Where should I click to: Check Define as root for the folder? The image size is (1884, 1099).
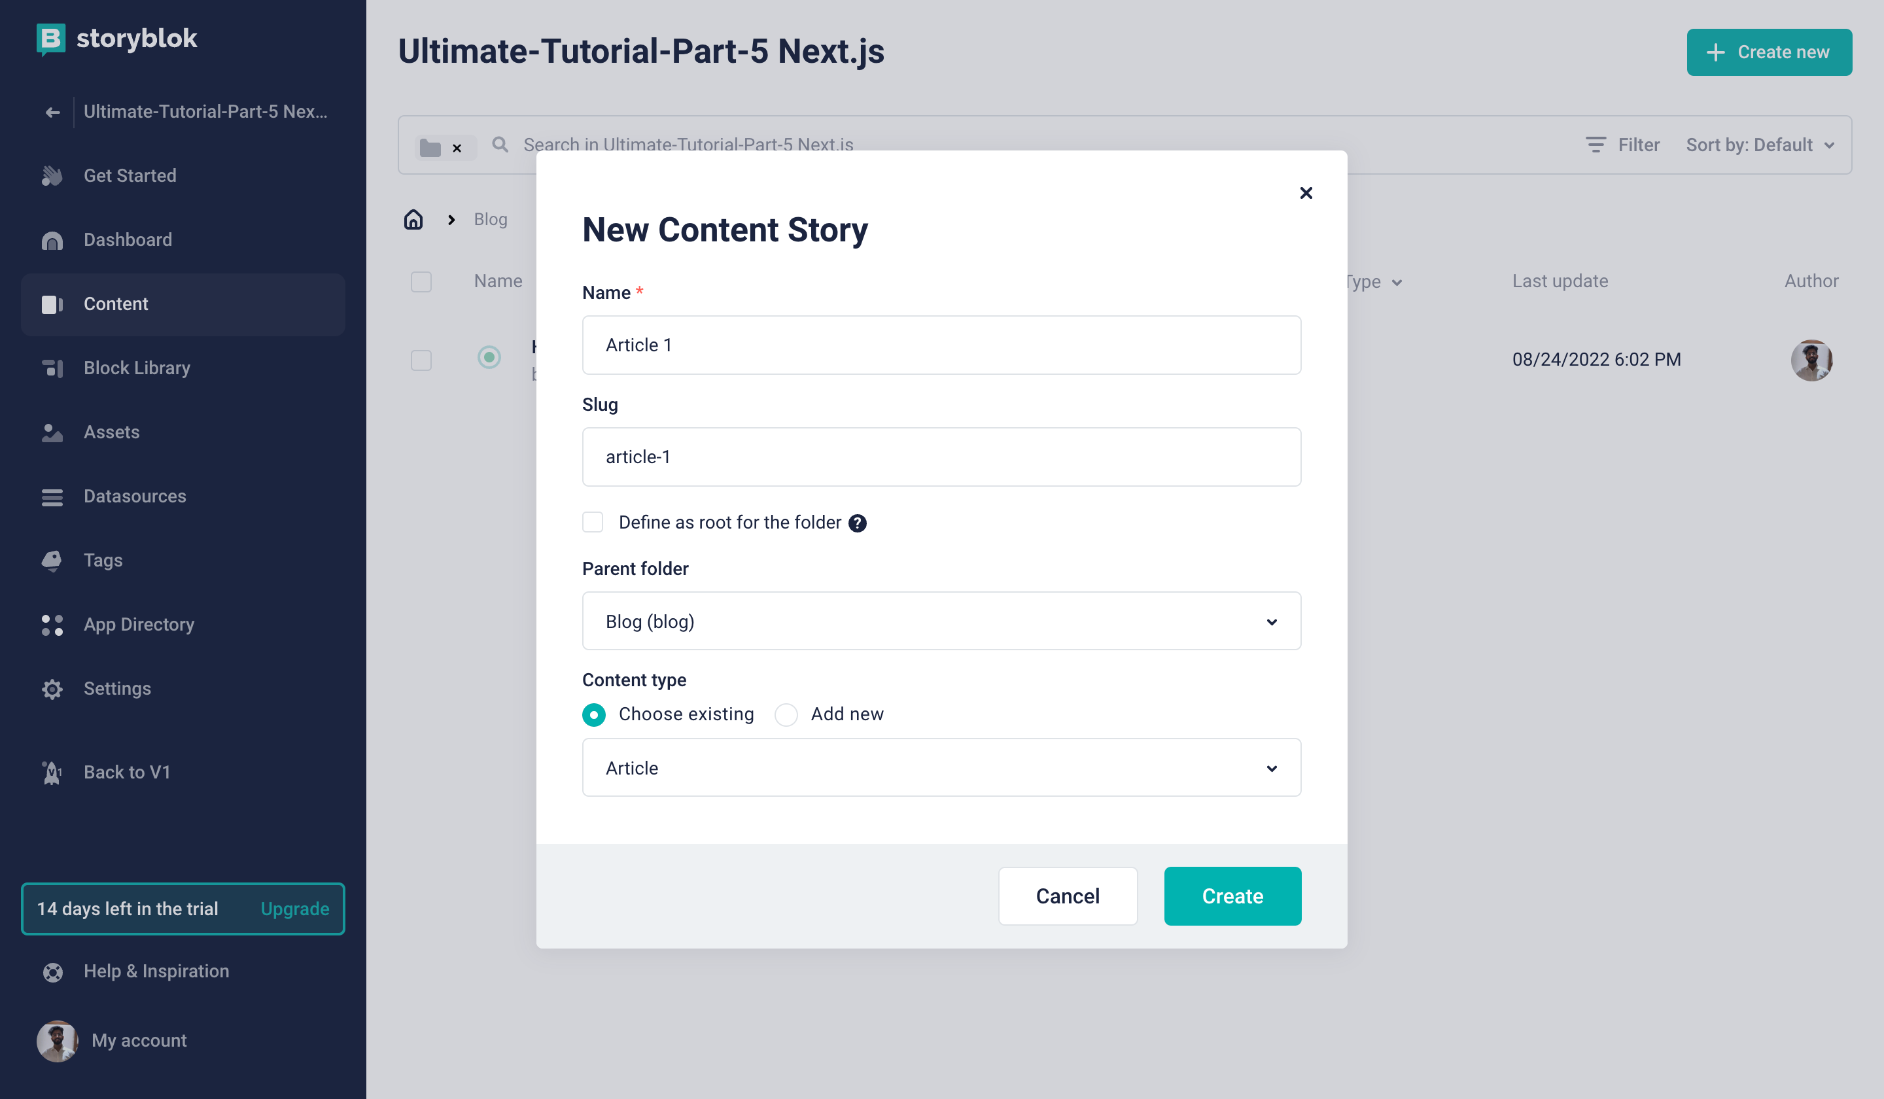tap(593, 522)
